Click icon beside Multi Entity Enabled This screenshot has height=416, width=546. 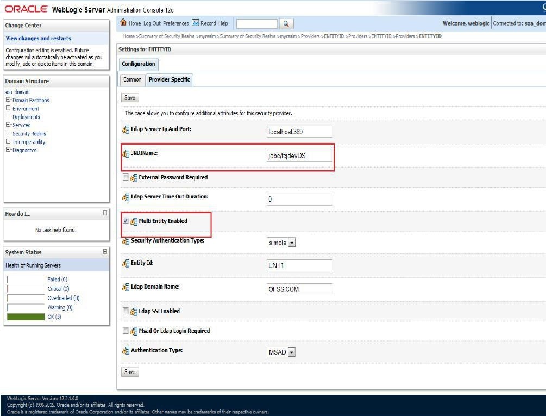(x=134, y=221)
